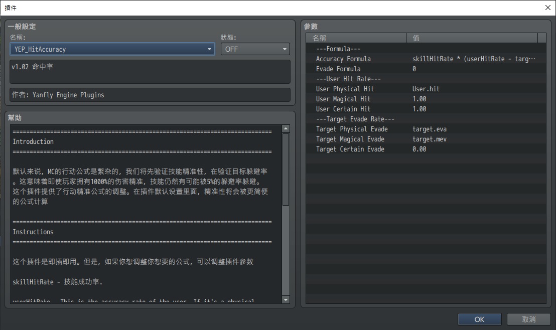Click the author field Yanfly Engine Plugins
Screen dimensions: 556x330
point(150,95)
